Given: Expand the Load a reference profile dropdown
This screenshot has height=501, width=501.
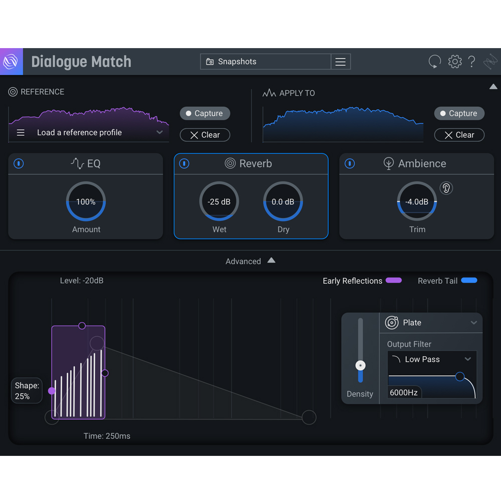Looking at the screenshot, I should [159, 132].
